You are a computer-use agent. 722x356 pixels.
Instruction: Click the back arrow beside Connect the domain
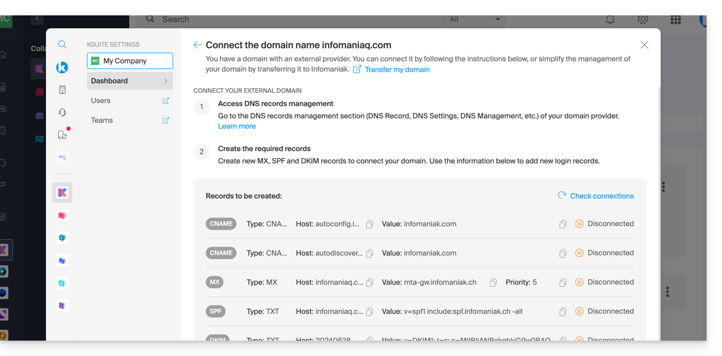click(x=197, y=45)
